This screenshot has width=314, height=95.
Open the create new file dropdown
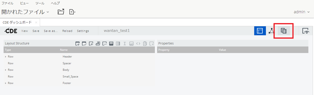click(x=72, y=12)
